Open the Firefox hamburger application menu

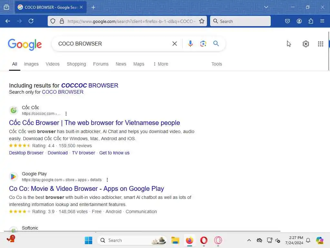click(x=322, y=21)
